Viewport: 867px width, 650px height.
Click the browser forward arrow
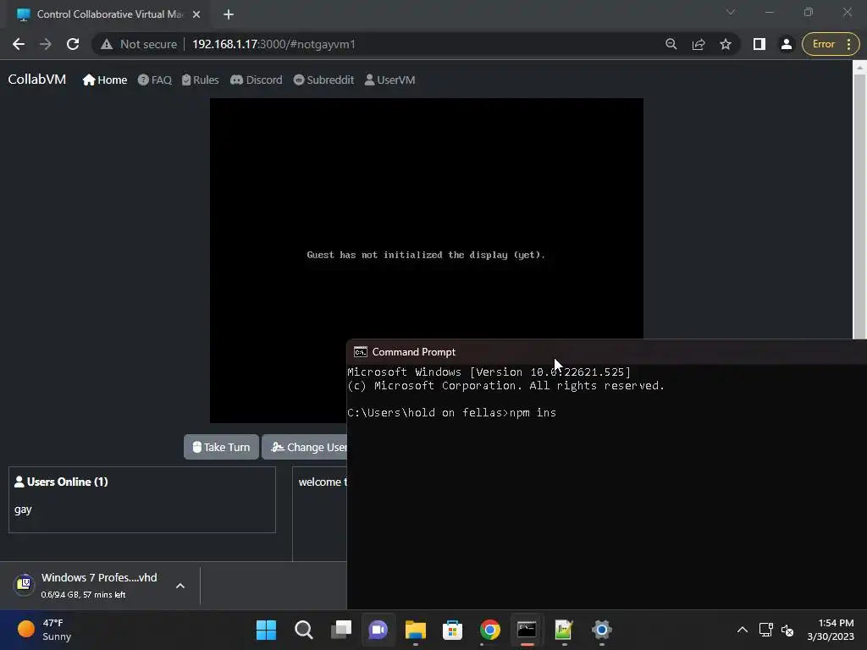(46, 44)
